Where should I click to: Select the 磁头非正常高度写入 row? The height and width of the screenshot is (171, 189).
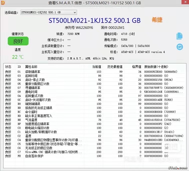(x=94, y=116)
